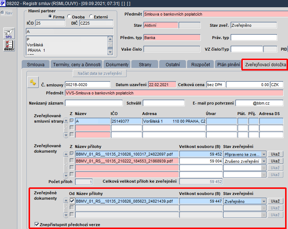Toggle Z checkbox for BBMV_01_RS__10135_210222_184553 document
Viewport: 288px width, 229px height.
72,161
